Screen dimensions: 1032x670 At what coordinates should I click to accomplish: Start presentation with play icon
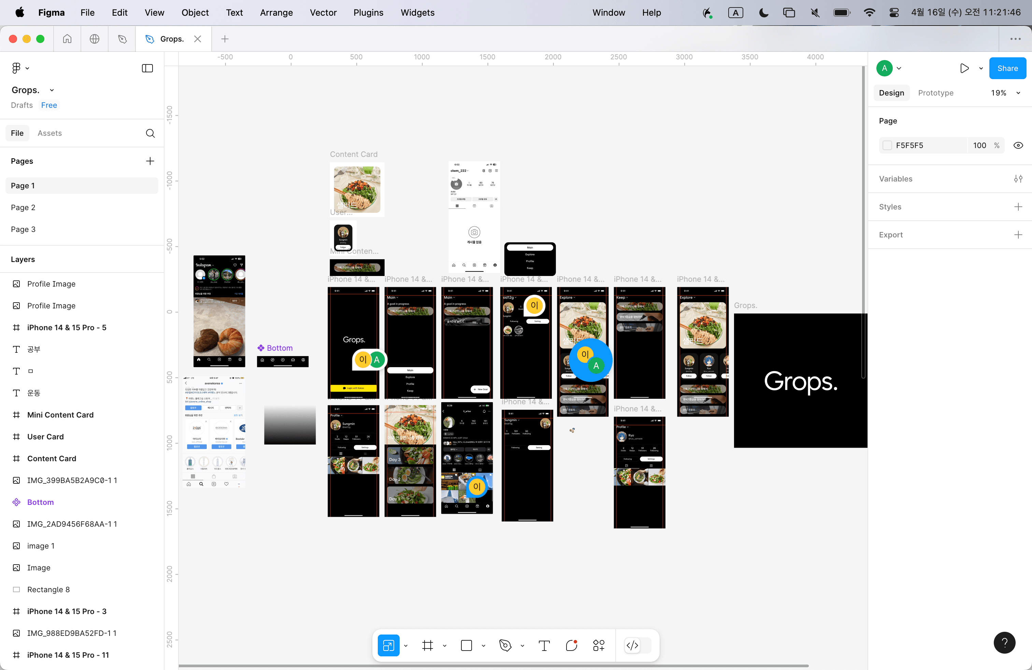pyautogui.click(x=964, y=68)
